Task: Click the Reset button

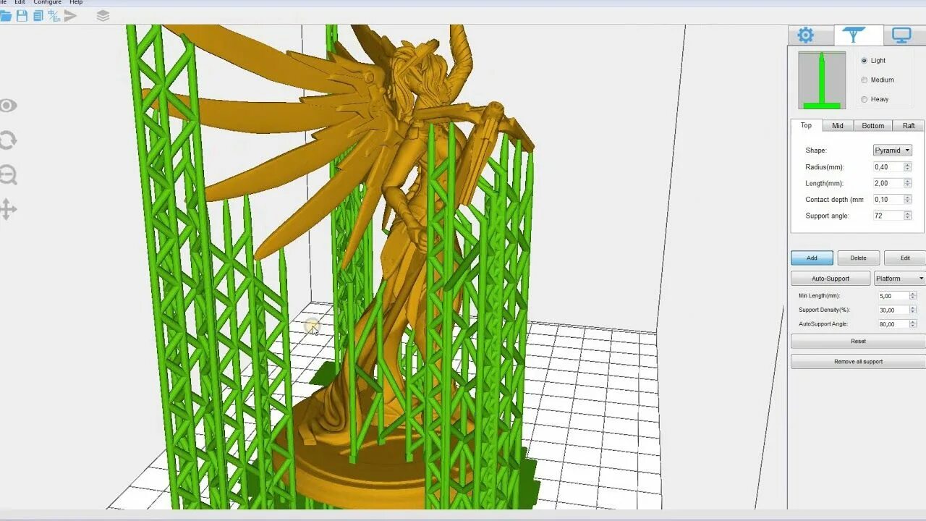Action: (x=858, y=342)
